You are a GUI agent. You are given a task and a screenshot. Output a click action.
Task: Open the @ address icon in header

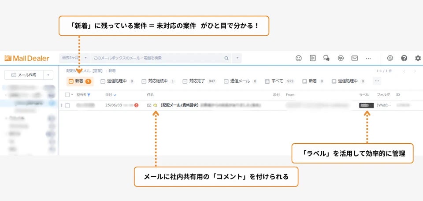(x=390, y=58)
